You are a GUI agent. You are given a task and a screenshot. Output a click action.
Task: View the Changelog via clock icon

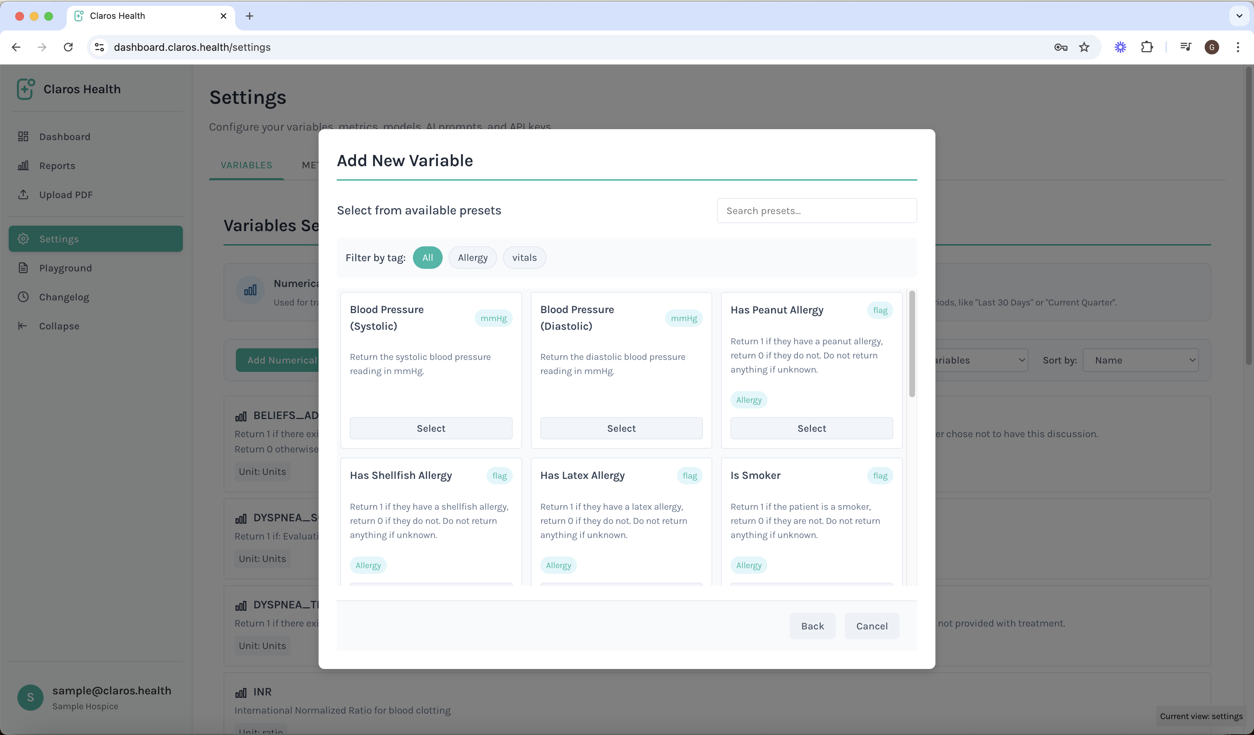tap(23, 297)
